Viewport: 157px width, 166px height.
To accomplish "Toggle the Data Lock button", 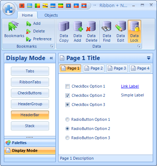I will tap(134, 31).
